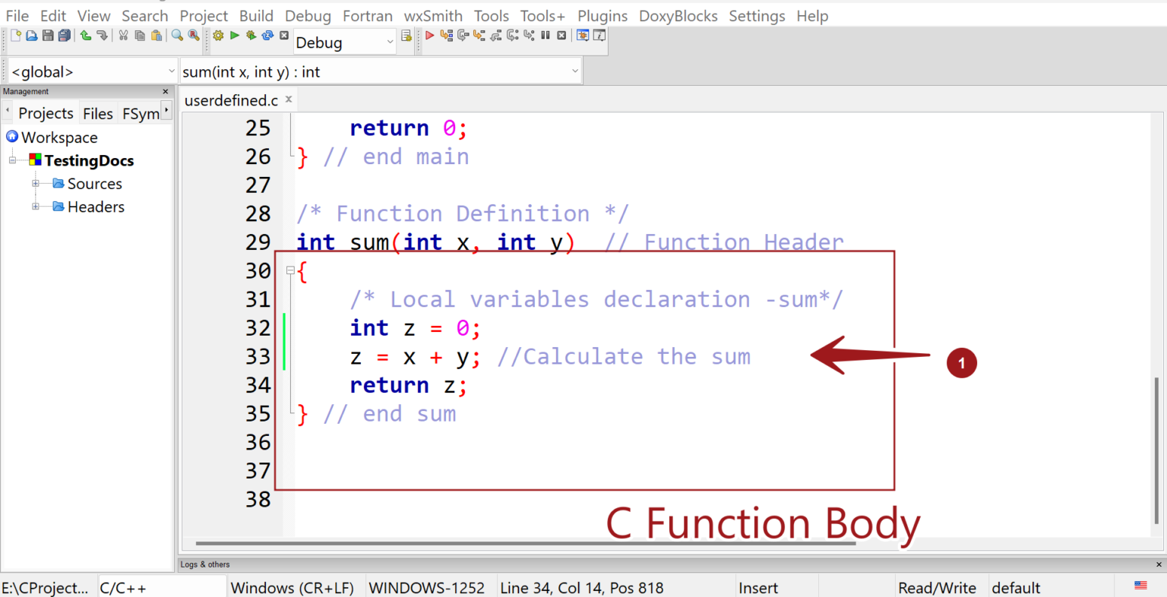Viewport: 1167px width, 597px height.
Task: Select the TestingDocs project
Action: tap(89, 160)
